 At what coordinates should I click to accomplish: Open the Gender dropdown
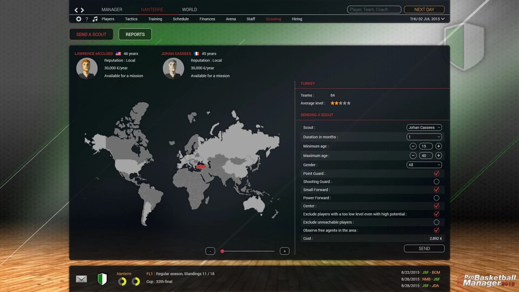tap(424, 165)
